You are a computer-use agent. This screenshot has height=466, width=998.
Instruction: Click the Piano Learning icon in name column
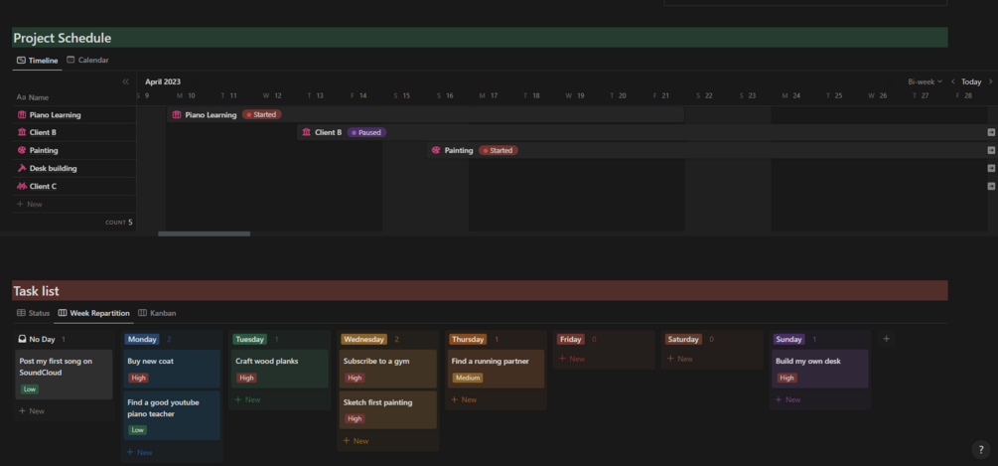click(22, 115)
